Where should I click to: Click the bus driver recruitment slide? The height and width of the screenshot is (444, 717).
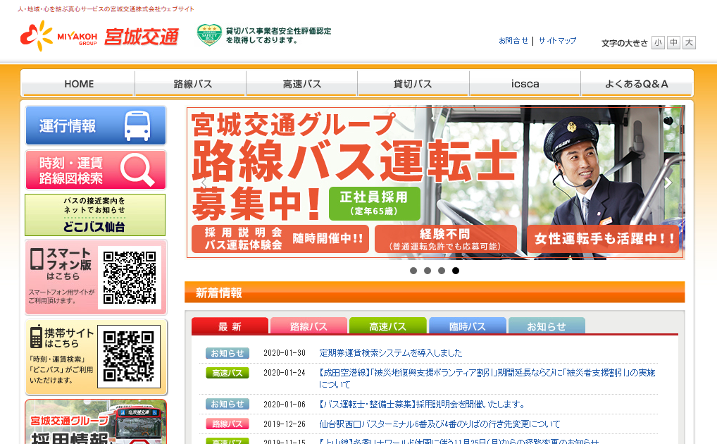pos(435,183)
